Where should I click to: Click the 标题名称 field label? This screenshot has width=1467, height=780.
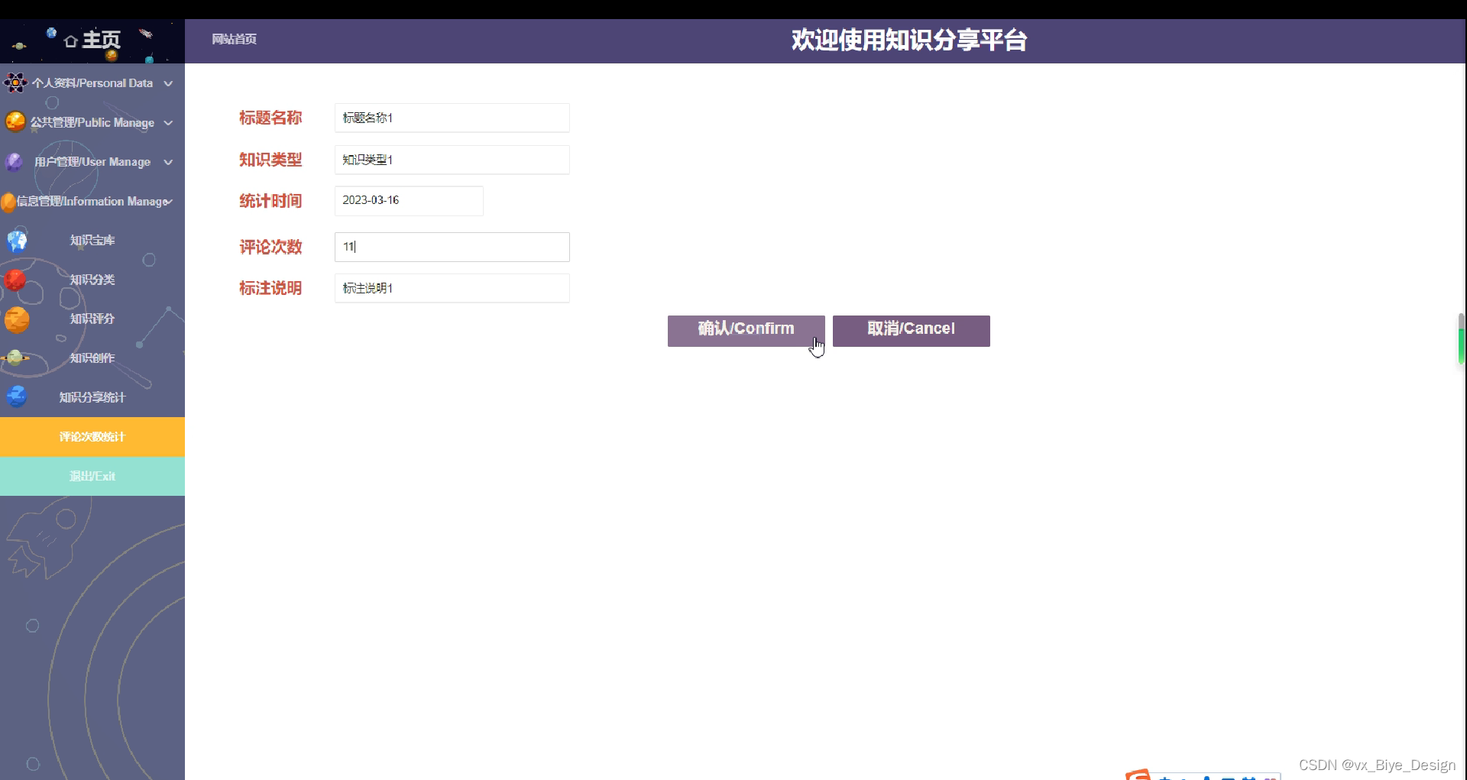[270, 118]
